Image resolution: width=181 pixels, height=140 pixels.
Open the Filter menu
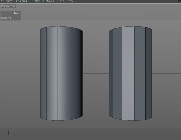[x=61, y=1]
